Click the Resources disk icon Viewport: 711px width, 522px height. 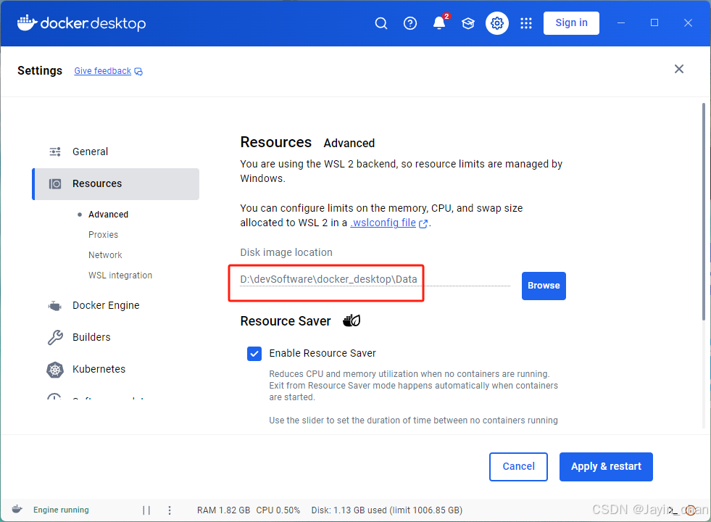click(55, 183)
